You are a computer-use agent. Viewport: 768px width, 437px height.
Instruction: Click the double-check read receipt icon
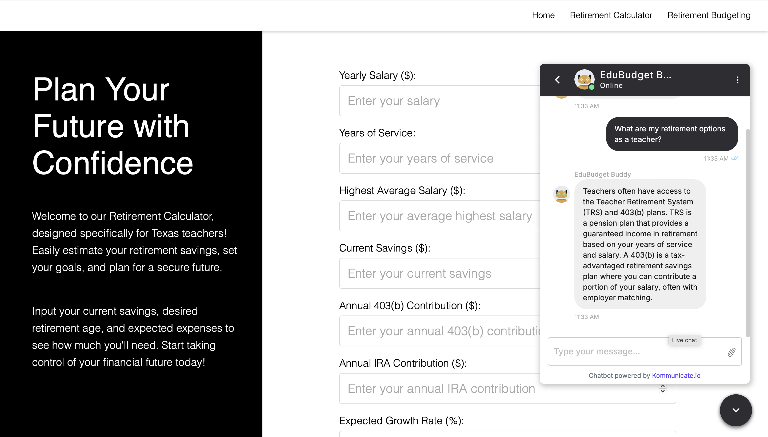735,158
